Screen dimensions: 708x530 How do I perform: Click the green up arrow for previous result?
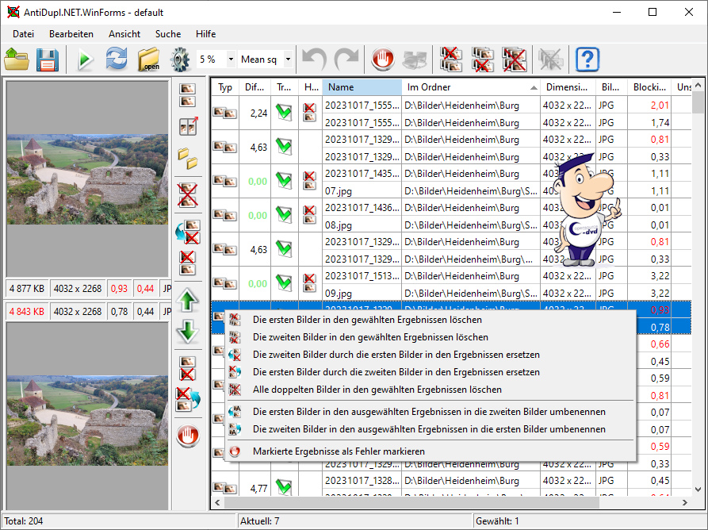[x=188, y=301]
